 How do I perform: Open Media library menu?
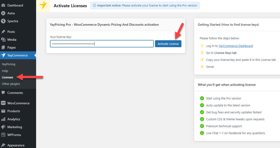(12, 40)
